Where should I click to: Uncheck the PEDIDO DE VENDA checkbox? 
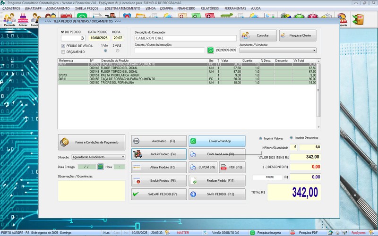63,46
